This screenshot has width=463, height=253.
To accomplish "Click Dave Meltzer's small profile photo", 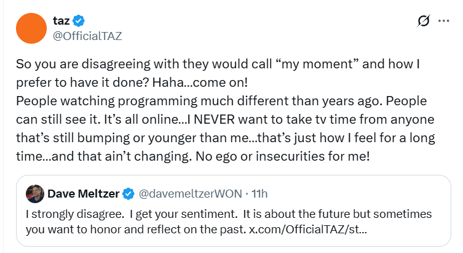I will 34,194.
